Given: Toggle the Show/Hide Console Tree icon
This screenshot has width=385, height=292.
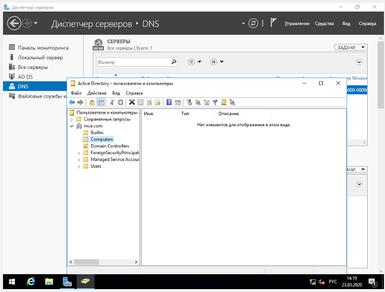Looking at the screenshot, I should click(x=101, y=102).
